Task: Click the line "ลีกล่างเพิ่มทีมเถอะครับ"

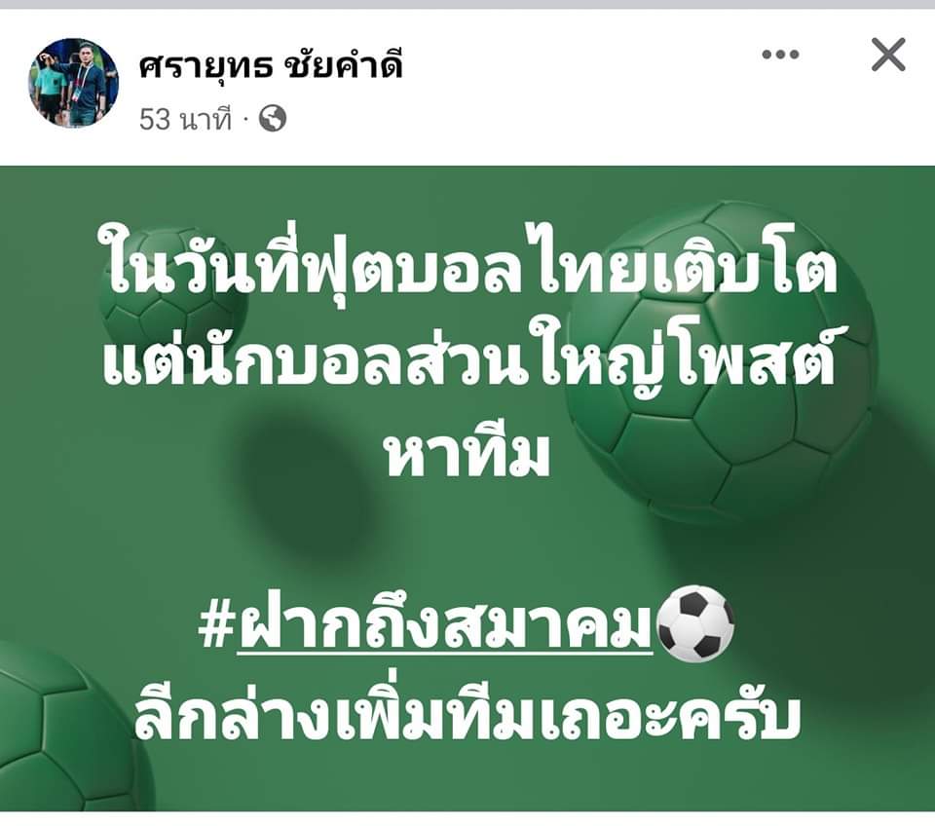Action: click(x=467, y=715)
